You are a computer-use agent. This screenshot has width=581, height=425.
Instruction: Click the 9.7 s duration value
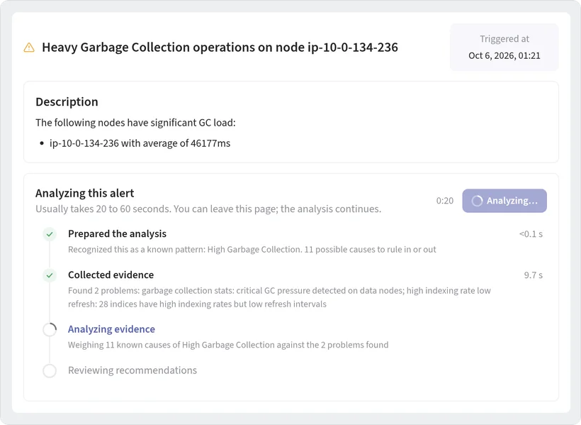(534, 275)
